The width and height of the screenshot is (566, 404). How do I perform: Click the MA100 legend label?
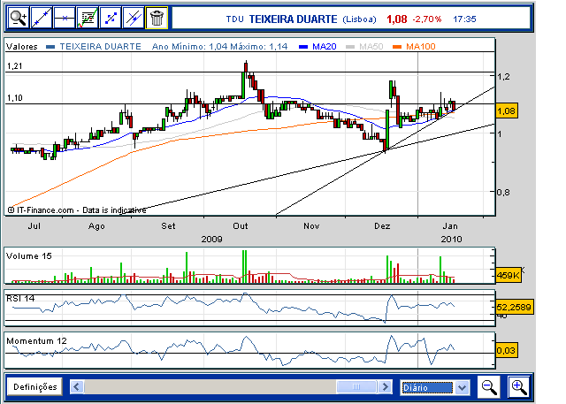click(x=421, y=47)
